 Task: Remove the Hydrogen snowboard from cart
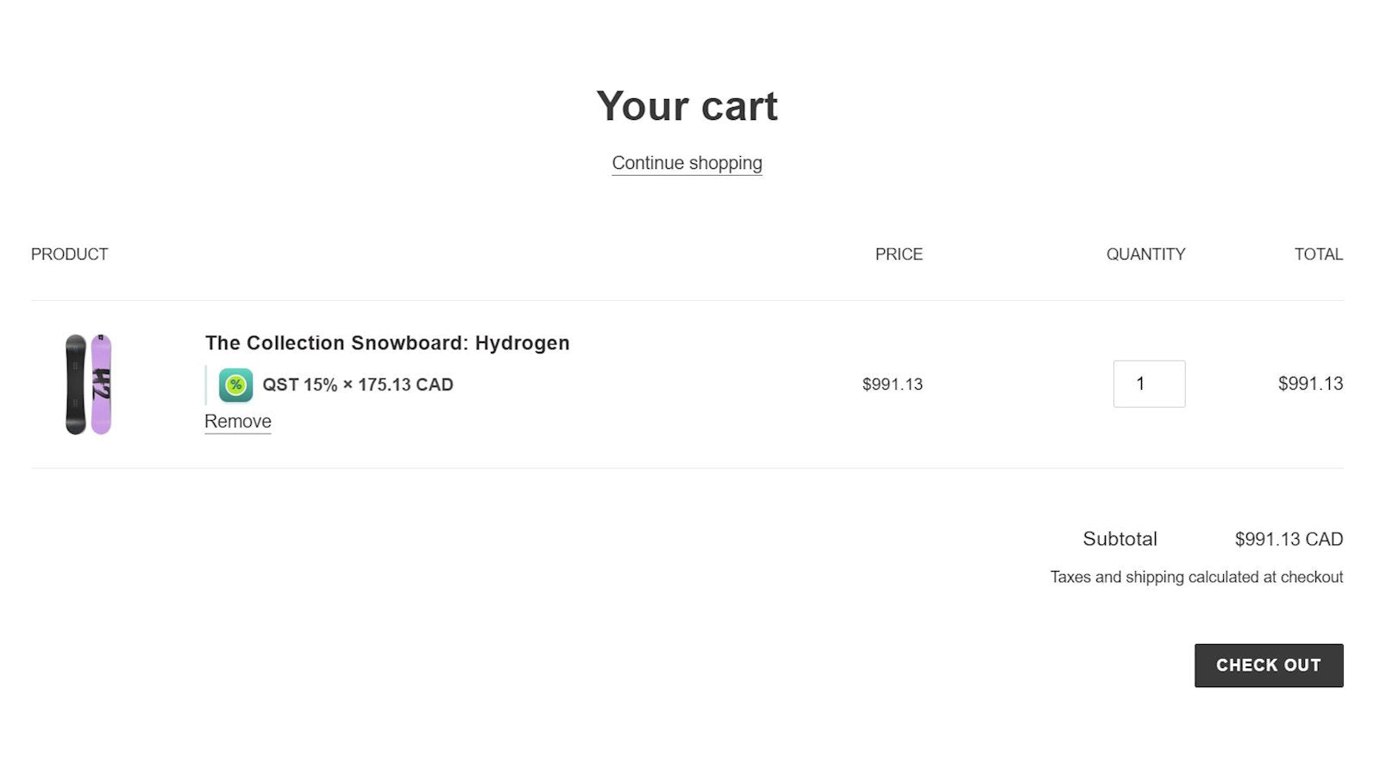(x=238, y=422)
